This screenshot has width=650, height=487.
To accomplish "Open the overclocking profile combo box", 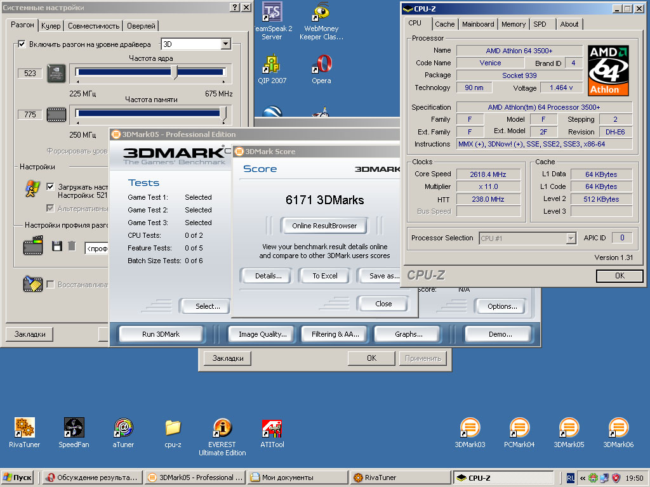I will (x=96, y=248).
